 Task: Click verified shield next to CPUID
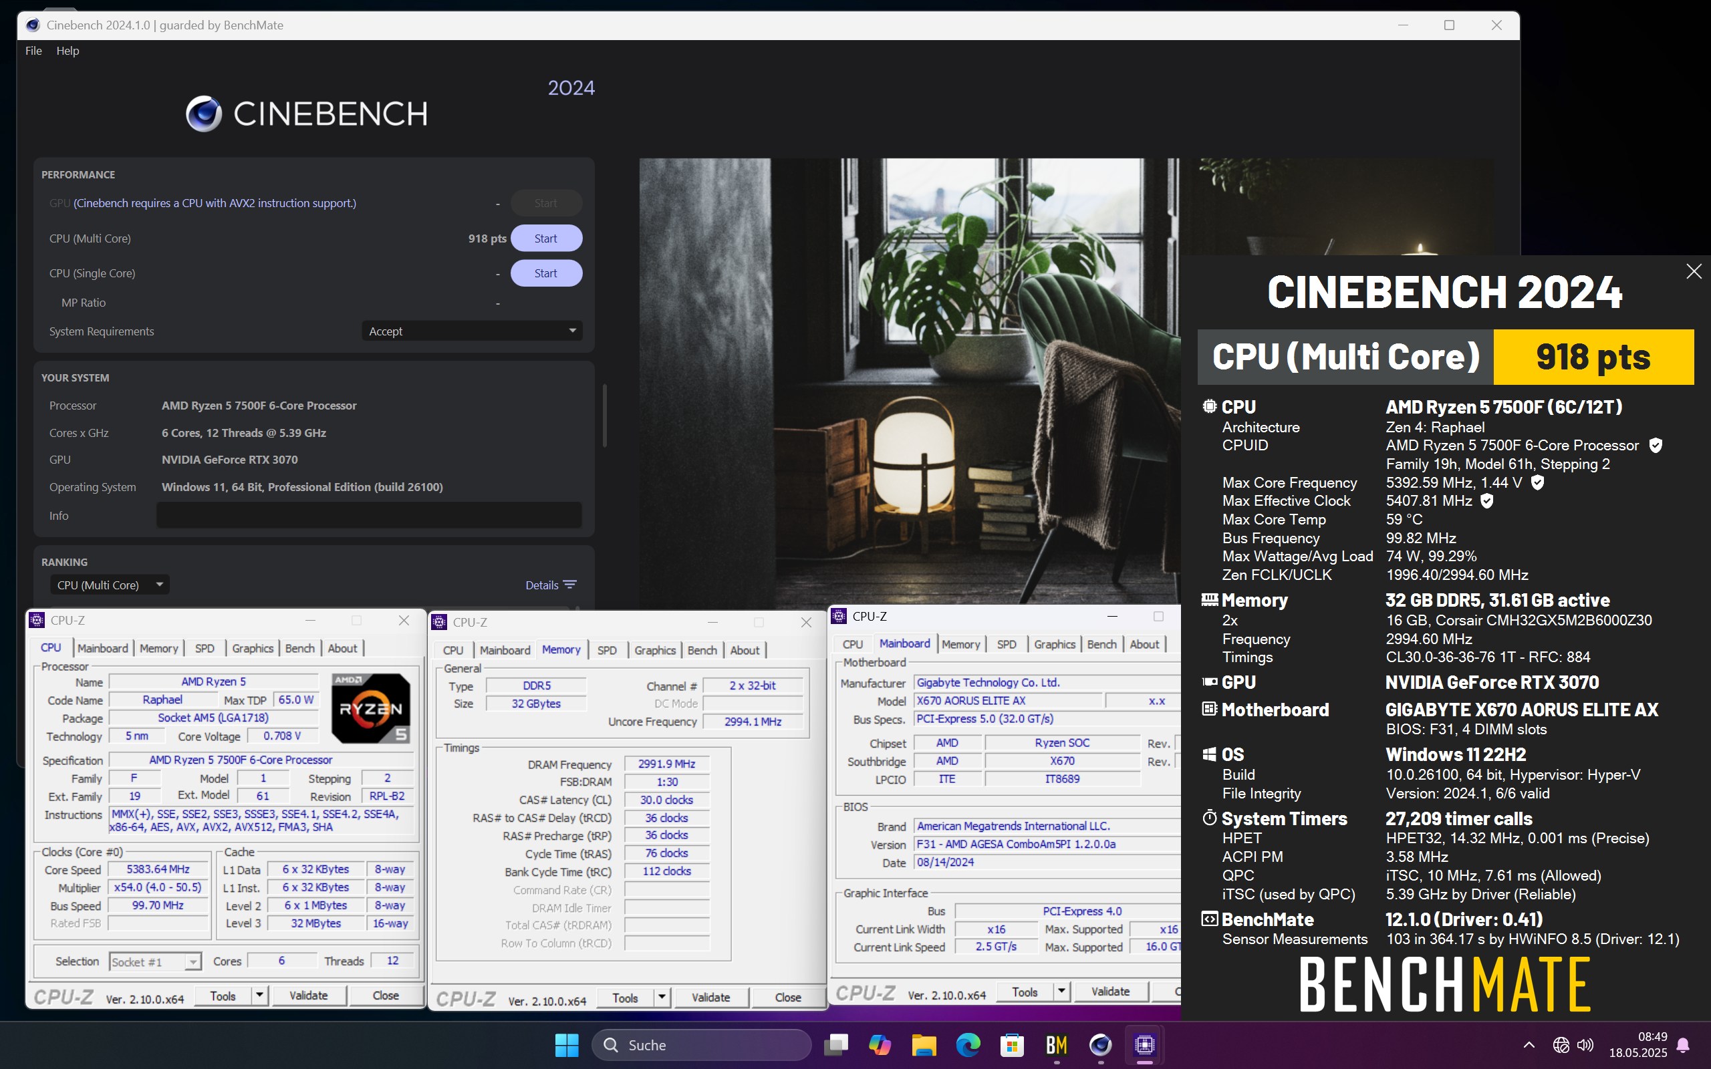pos(1655,446)
